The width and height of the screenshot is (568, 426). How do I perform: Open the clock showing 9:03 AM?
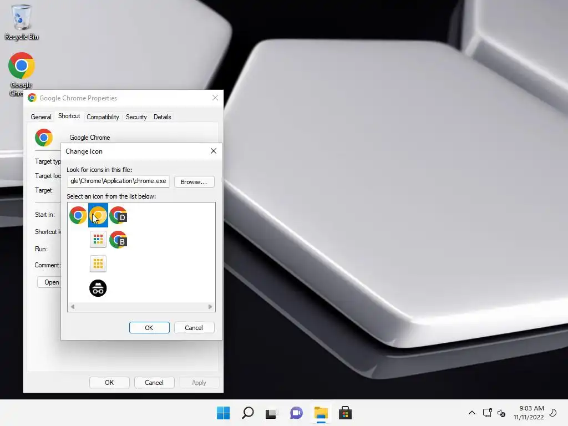coord(529,413)
